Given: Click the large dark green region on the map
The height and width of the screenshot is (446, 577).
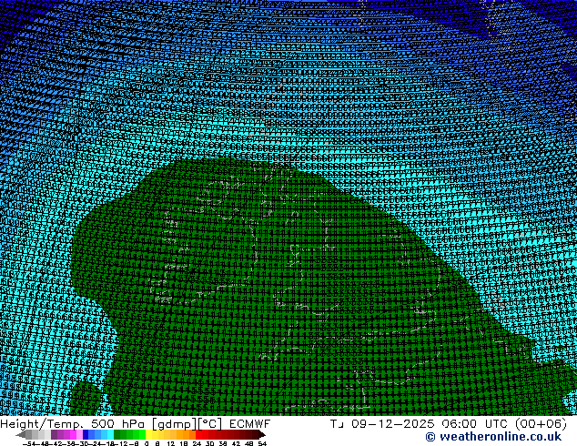Looking at the screenshot, I should click(273, 291).
